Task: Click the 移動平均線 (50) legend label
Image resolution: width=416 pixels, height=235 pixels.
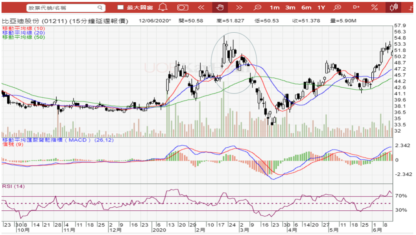Action: [x=23, y=37]
